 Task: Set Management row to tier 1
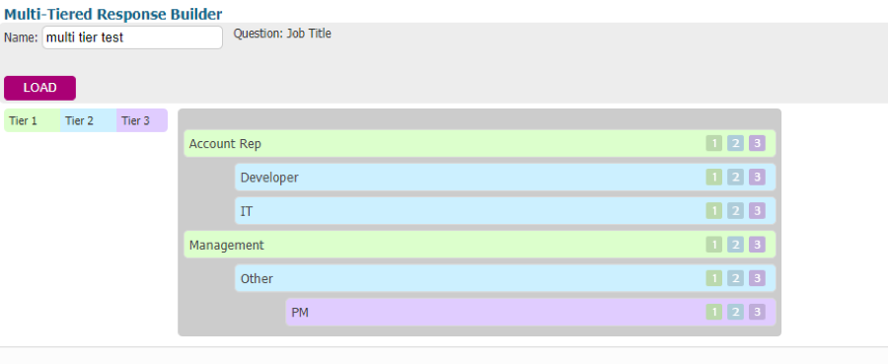pos(714,245)
